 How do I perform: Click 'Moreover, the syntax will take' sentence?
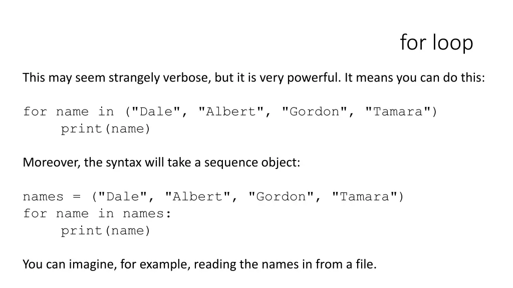pos(161,162)
